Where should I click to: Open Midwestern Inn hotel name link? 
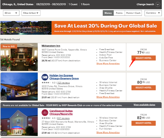(51, 46)
